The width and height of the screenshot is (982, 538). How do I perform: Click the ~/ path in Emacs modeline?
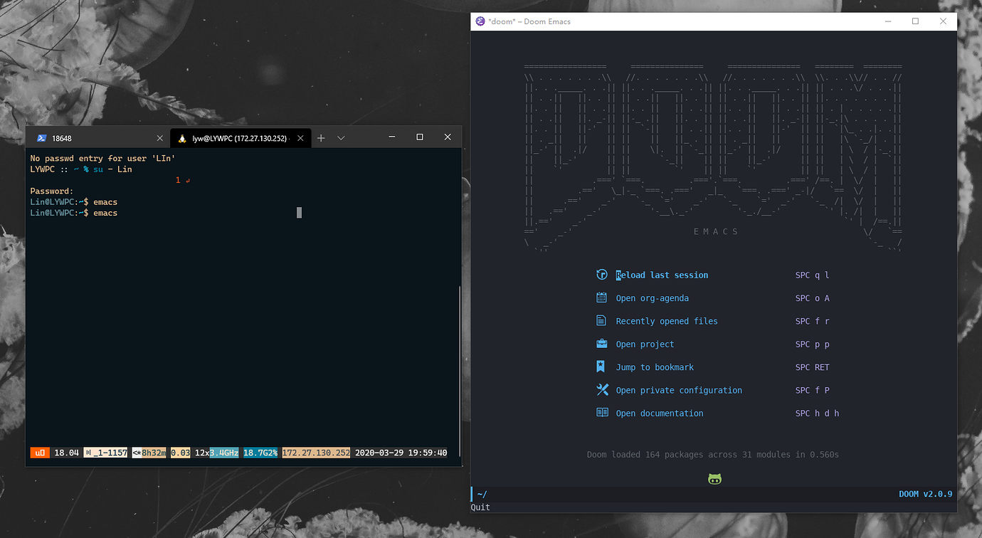[482, 494]
